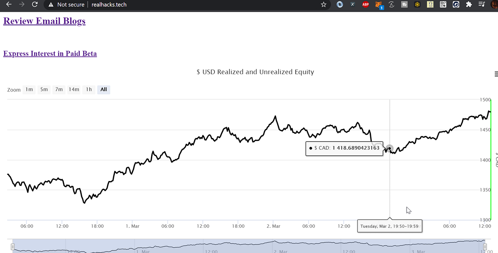
Task: Open the Binance wallet extension
Action: [x=417, y=5]
